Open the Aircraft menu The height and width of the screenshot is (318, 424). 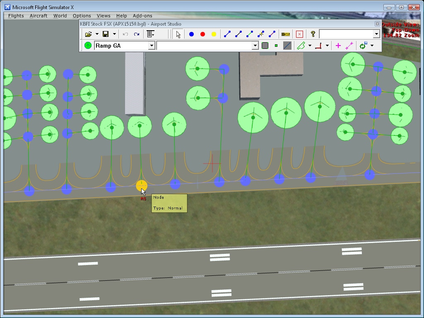click(39, 16)
